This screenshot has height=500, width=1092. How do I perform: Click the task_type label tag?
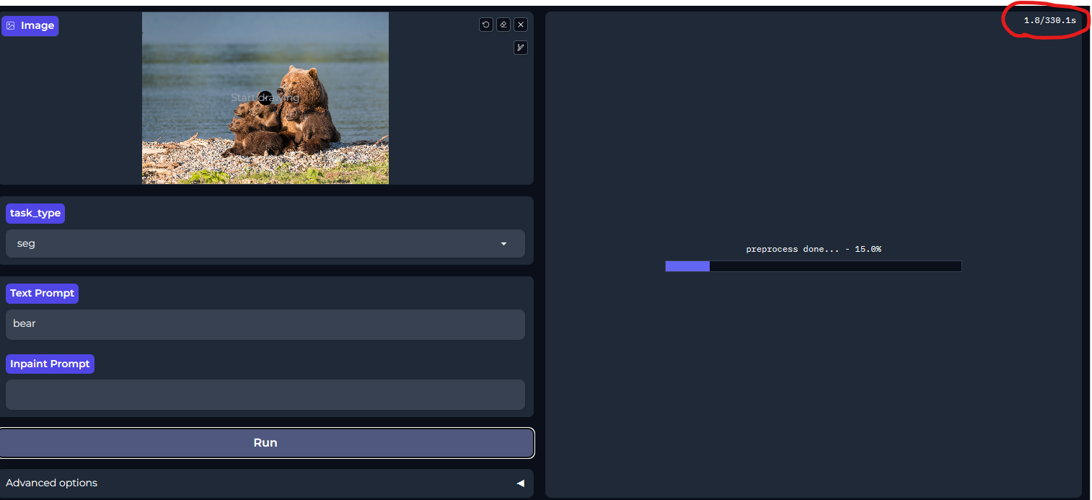pyautogui.click(x=35, y=213)
